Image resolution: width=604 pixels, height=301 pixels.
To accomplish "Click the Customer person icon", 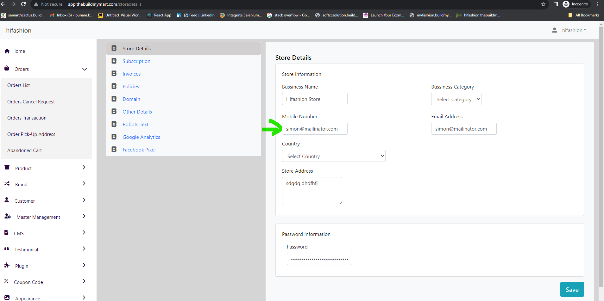I will click(7, 200).
